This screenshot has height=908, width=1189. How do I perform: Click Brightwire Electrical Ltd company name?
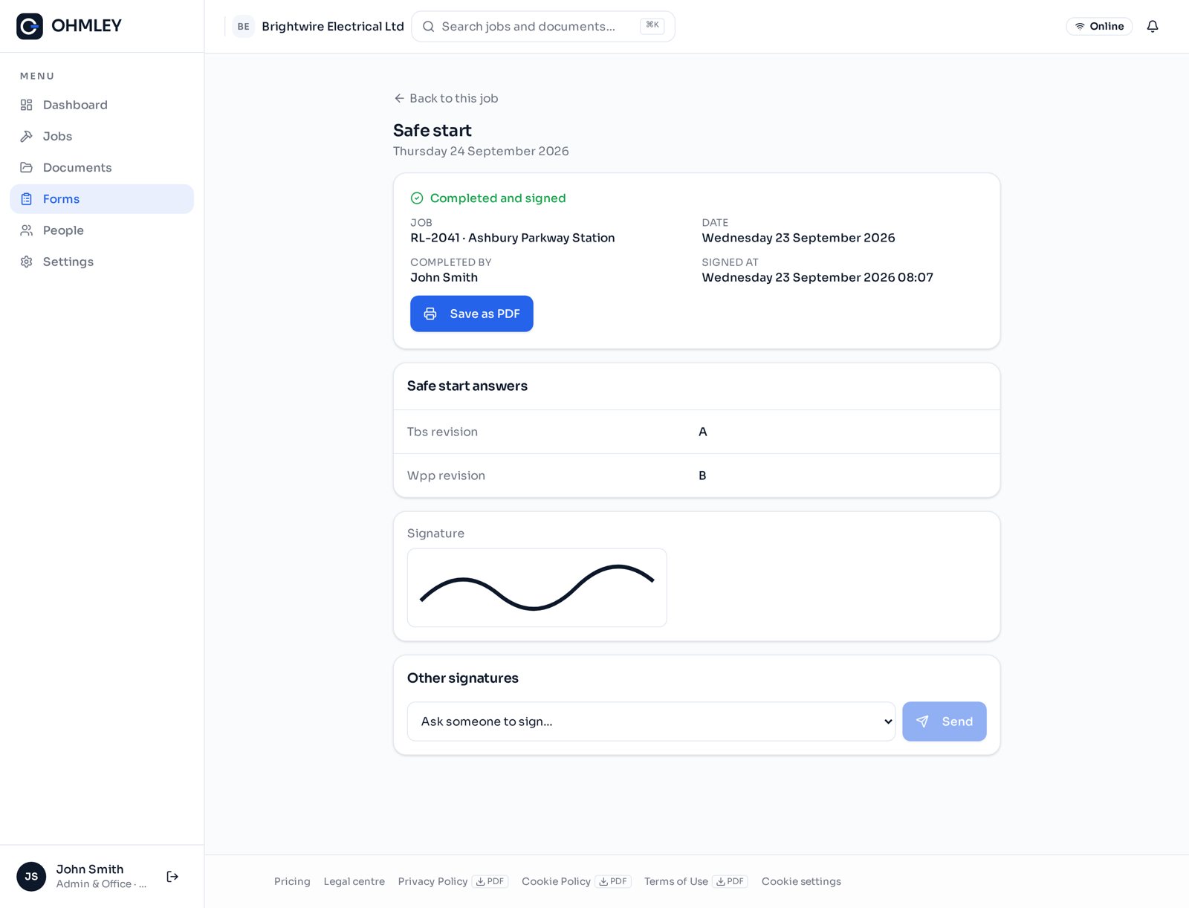(x=333, y=26)
